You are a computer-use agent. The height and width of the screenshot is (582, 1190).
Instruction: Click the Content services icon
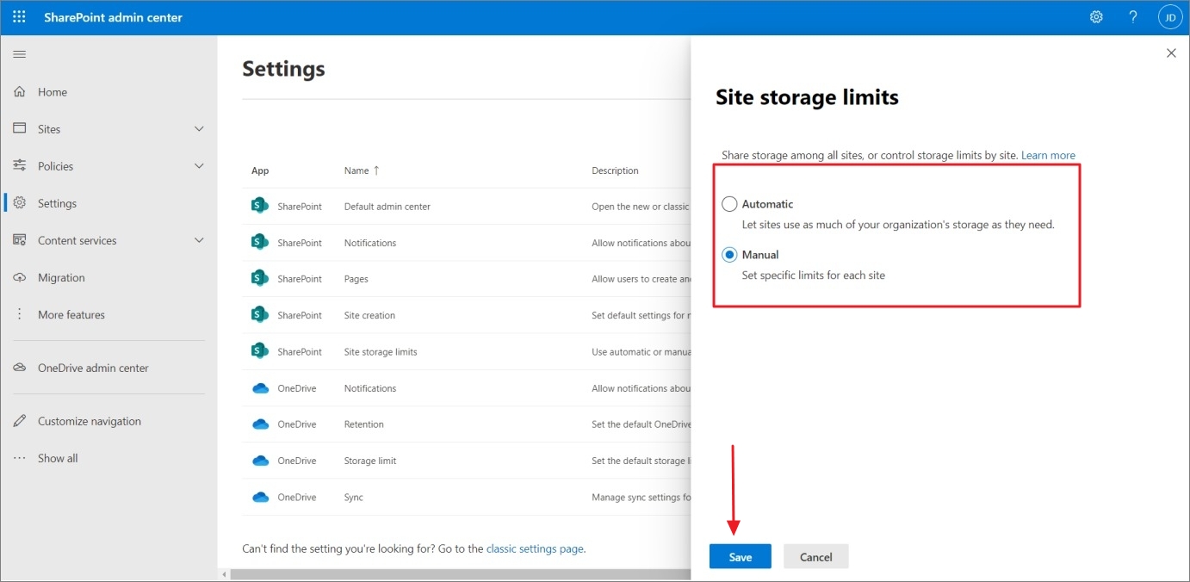20,240
